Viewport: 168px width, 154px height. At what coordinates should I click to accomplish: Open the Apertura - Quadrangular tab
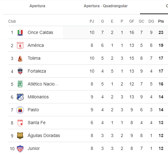tap(106, 6)
